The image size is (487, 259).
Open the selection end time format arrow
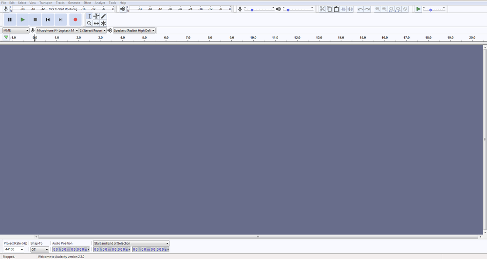click(x=168, y=249)
